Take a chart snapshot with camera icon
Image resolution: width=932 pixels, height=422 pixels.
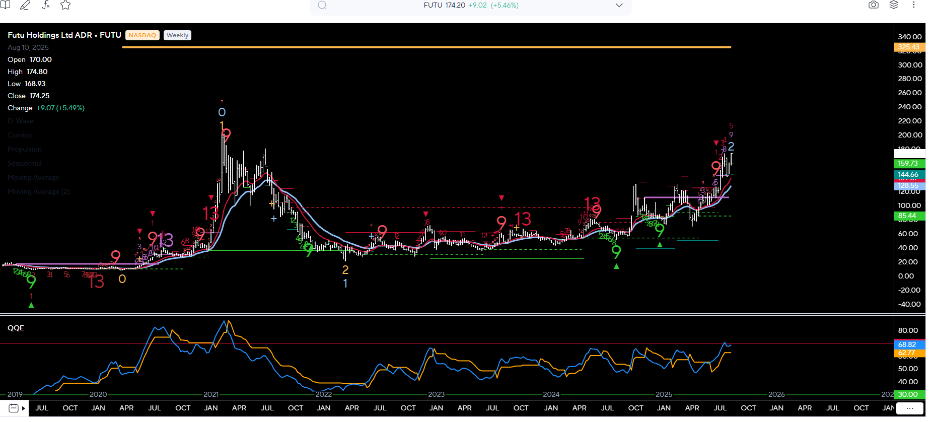874,5
